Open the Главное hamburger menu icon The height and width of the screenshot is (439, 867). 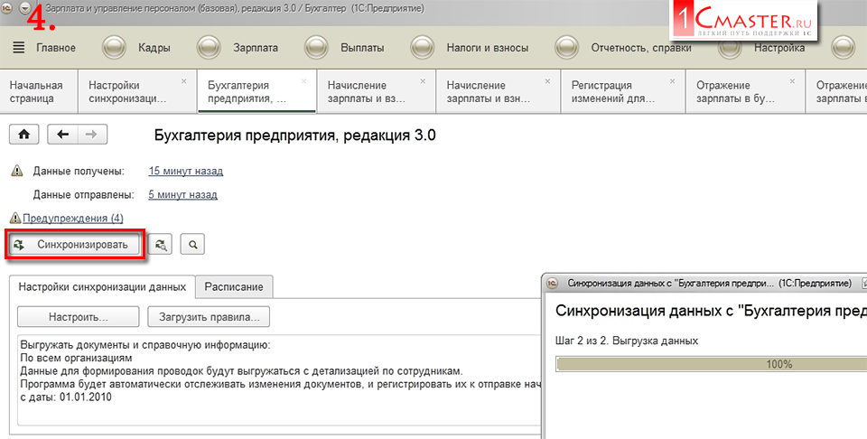pyautogui.click(x=18, y=48)
